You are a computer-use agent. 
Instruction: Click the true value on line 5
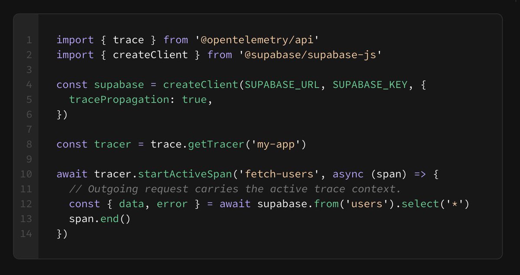[195, 100]
